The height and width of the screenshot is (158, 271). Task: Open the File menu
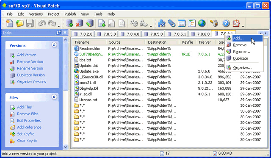[x=9, y=14]
